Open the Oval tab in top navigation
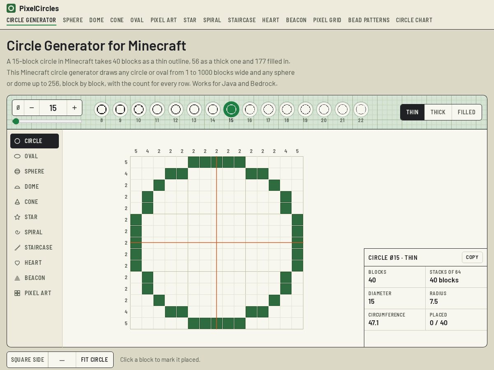 [137, 20]
